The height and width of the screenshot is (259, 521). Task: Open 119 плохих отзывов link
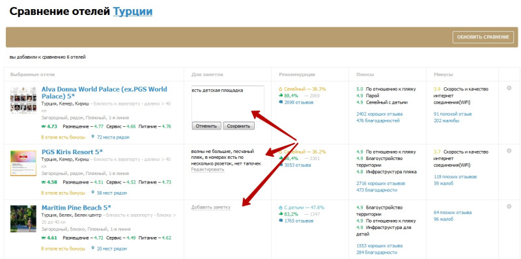point(455,176)
